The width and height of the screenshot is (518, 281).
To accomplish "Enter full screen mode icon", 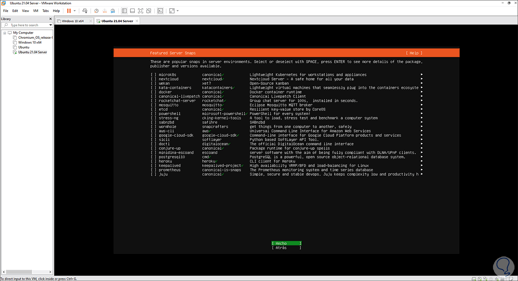I will tap(141, 10).
